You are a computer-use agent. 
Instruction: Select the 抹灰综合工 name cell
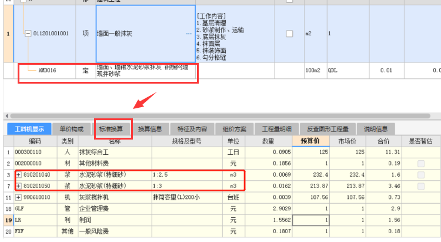tap(115, 153)
